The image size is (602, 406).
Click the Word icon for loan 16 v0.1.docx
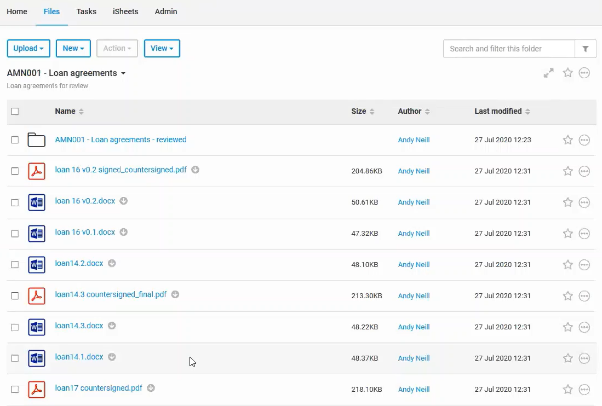(37, 234)
